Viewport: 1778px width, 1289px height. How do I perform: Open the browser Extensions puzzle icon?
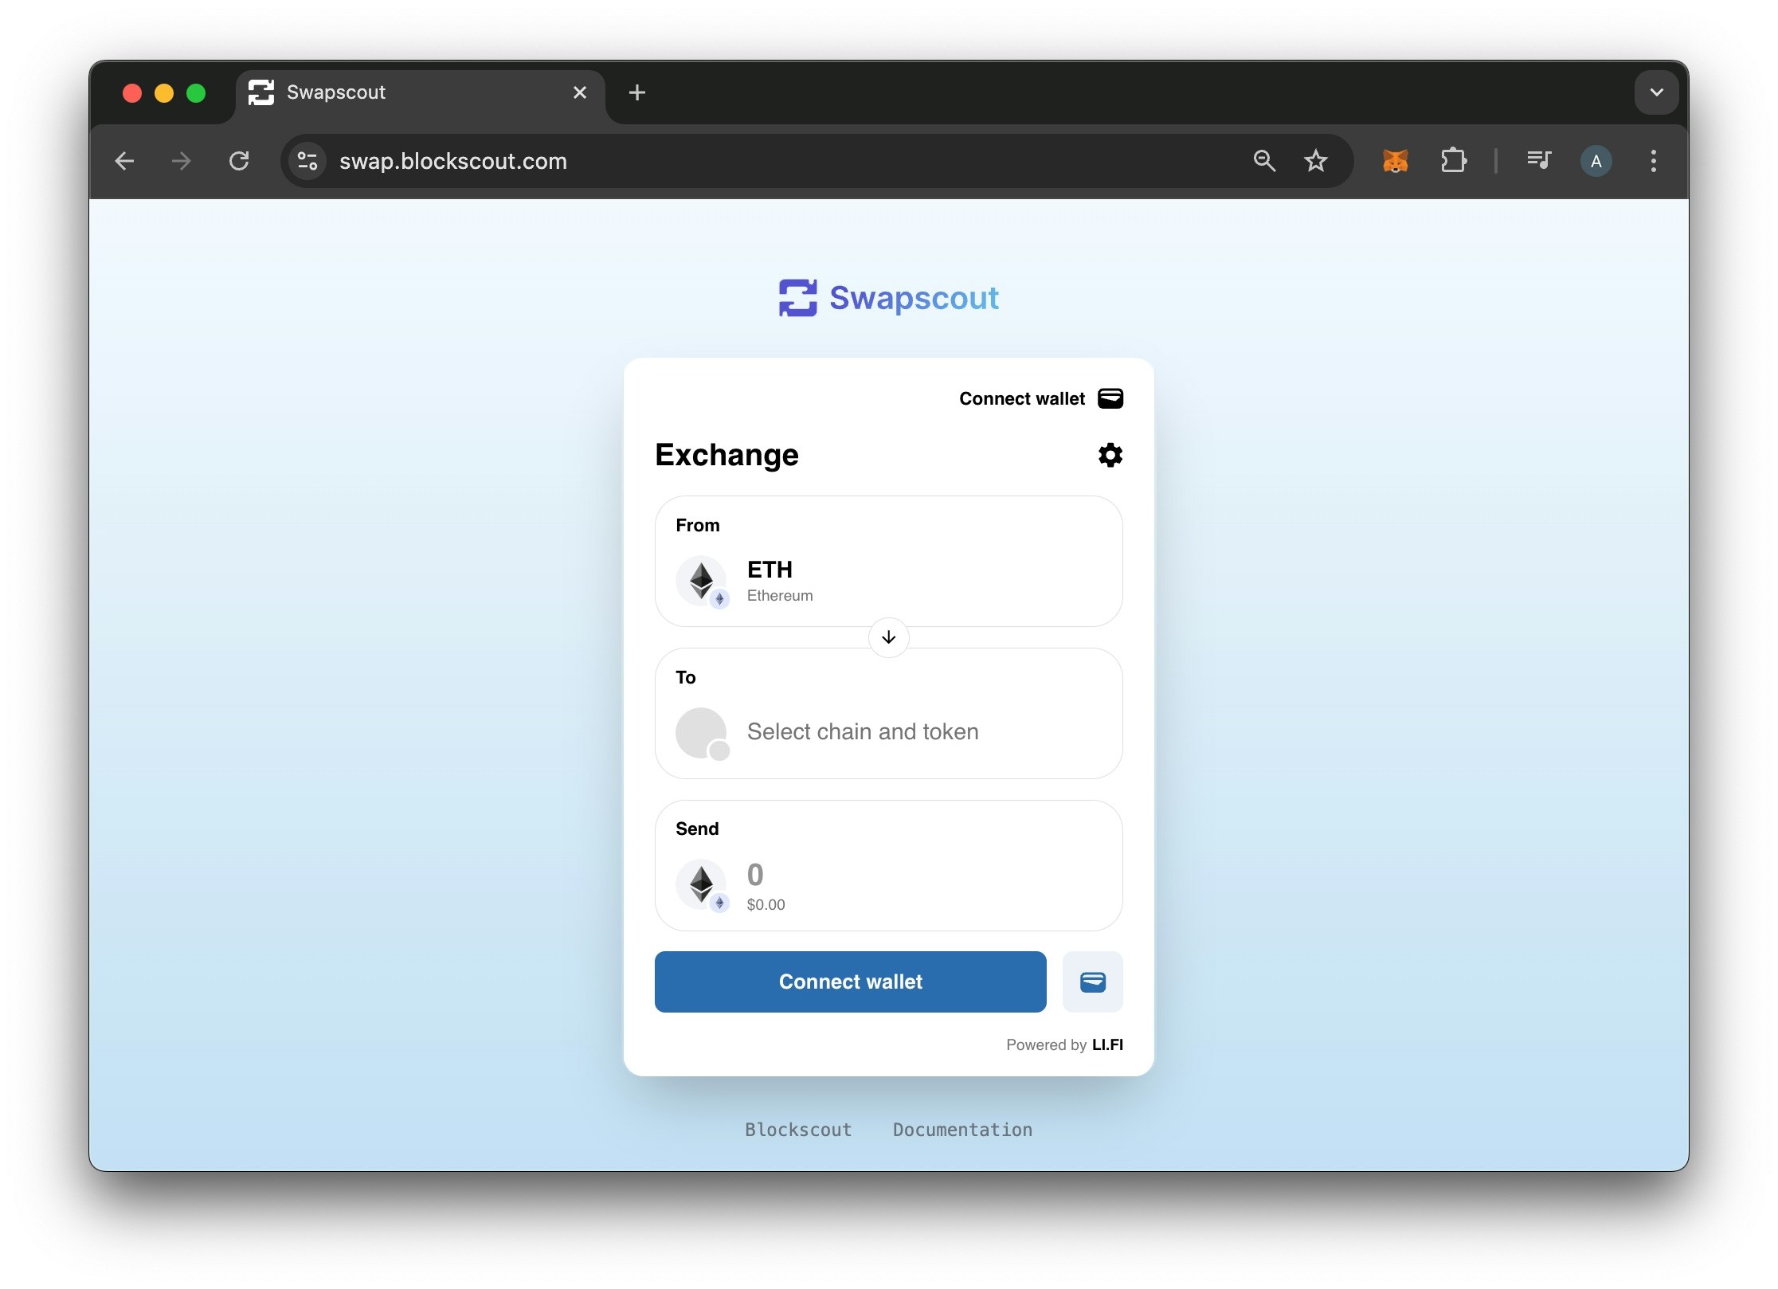click(1454, 161)
